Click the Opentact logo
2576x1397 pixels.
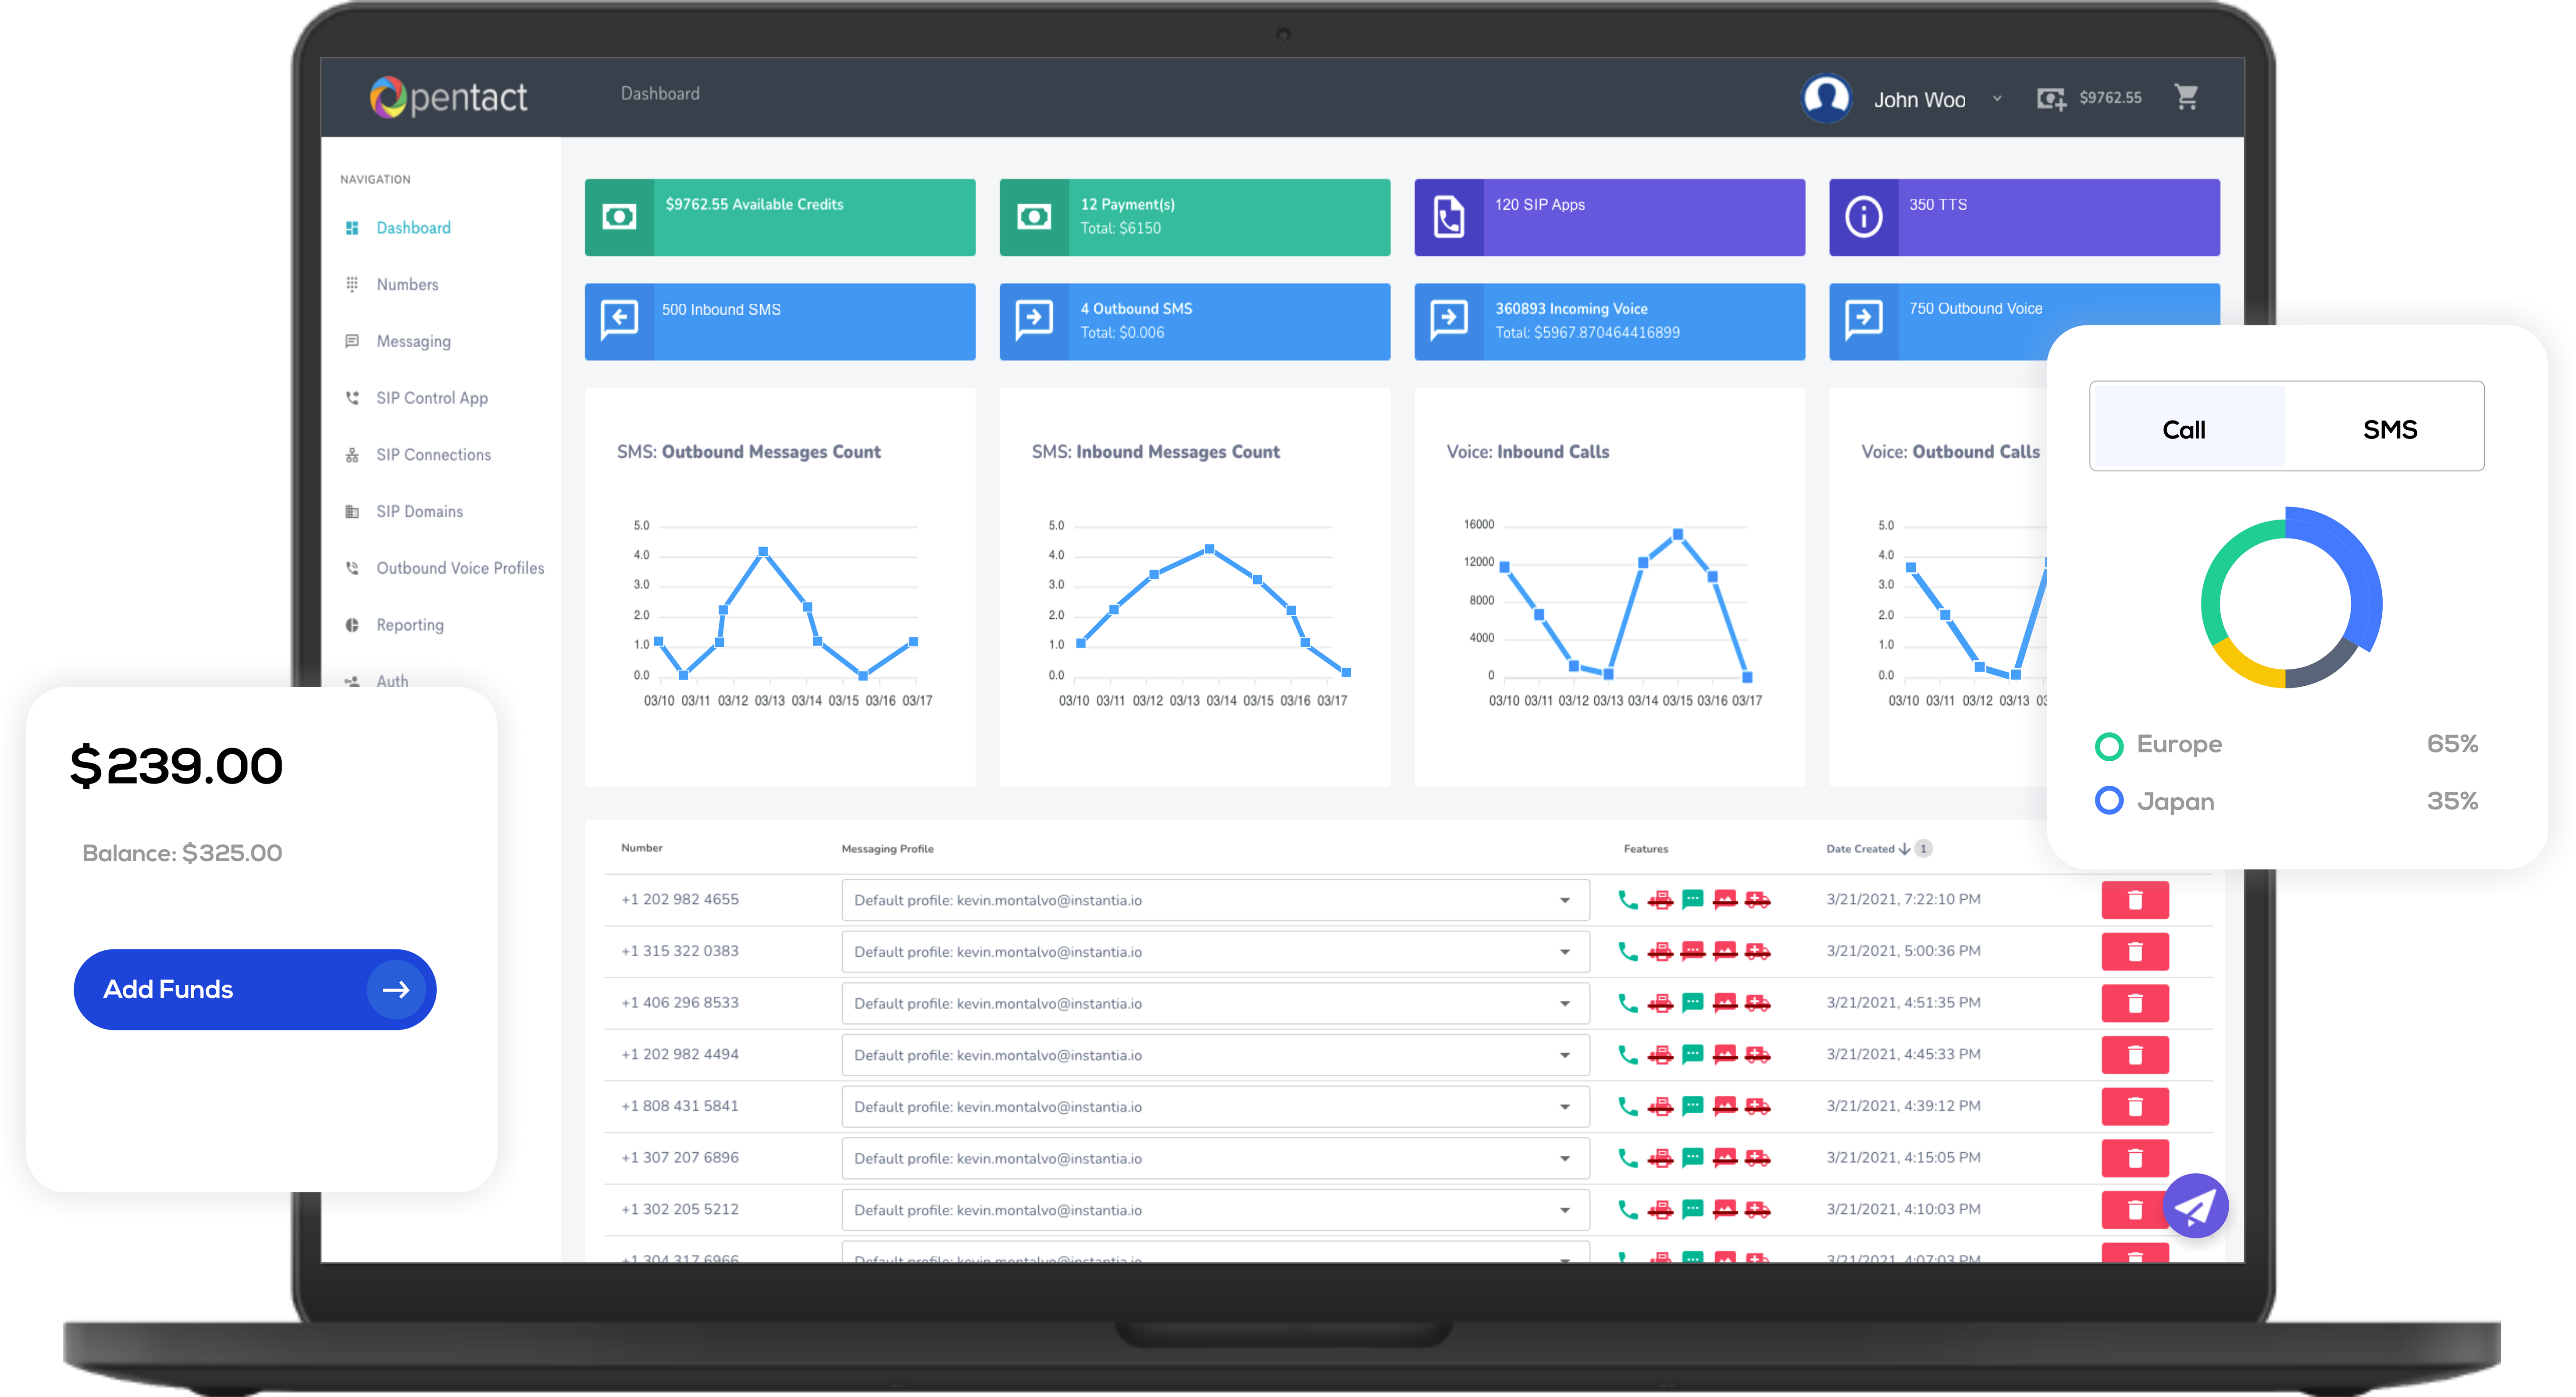coord(448,97)
